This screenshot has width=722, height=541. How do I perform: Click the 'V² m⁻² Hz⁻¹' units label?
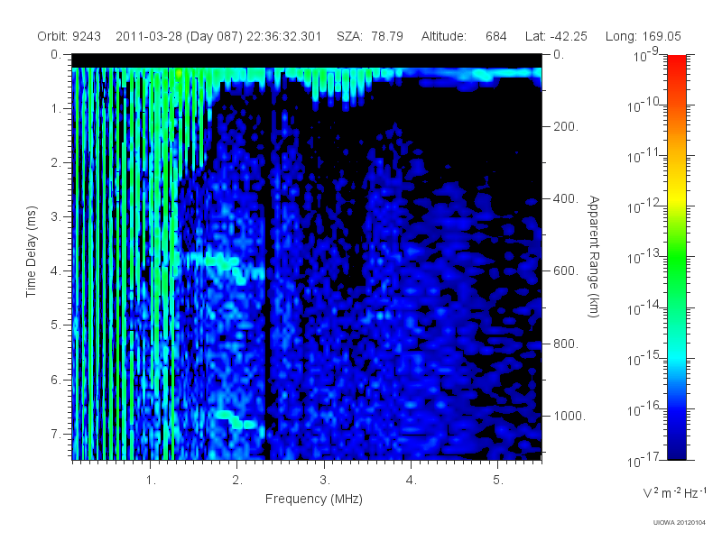click(675, 492)
